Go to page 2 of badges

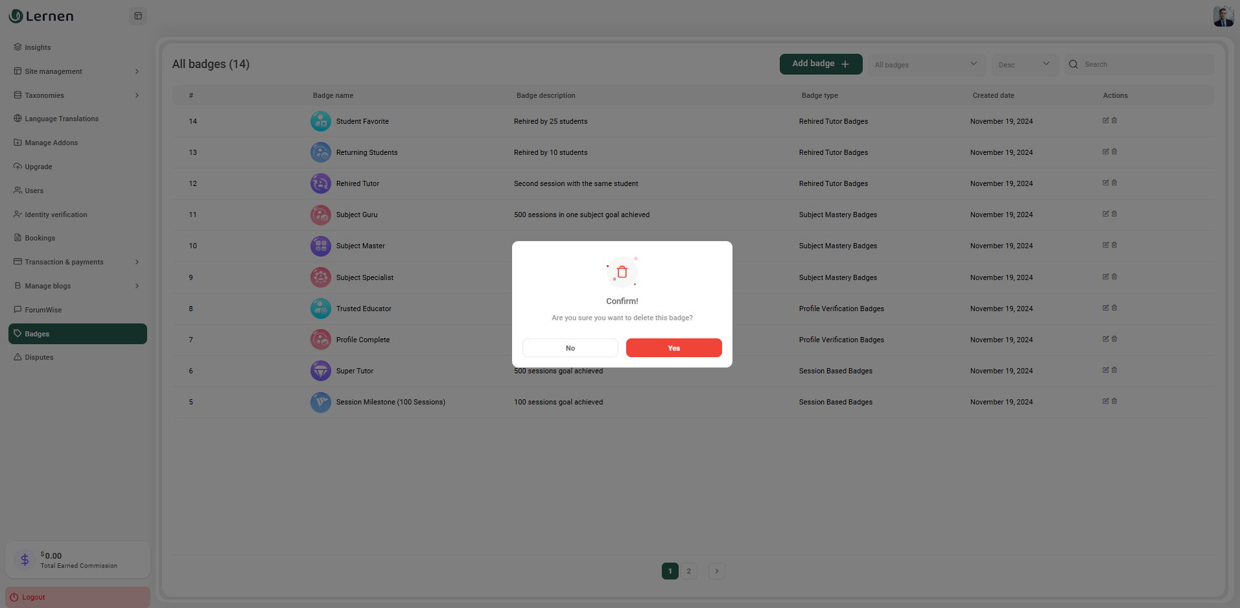coord(688,571)
